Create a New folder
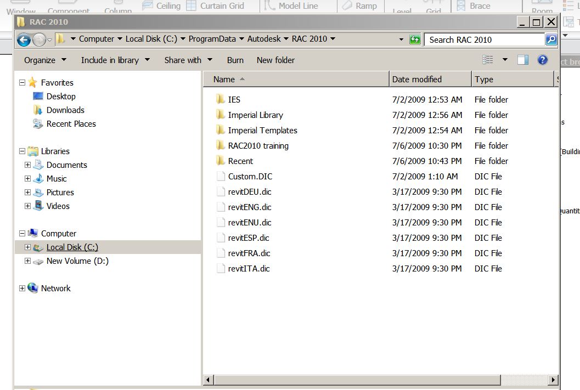The height and width of the screenshot is (390, 580). point(275,60)
